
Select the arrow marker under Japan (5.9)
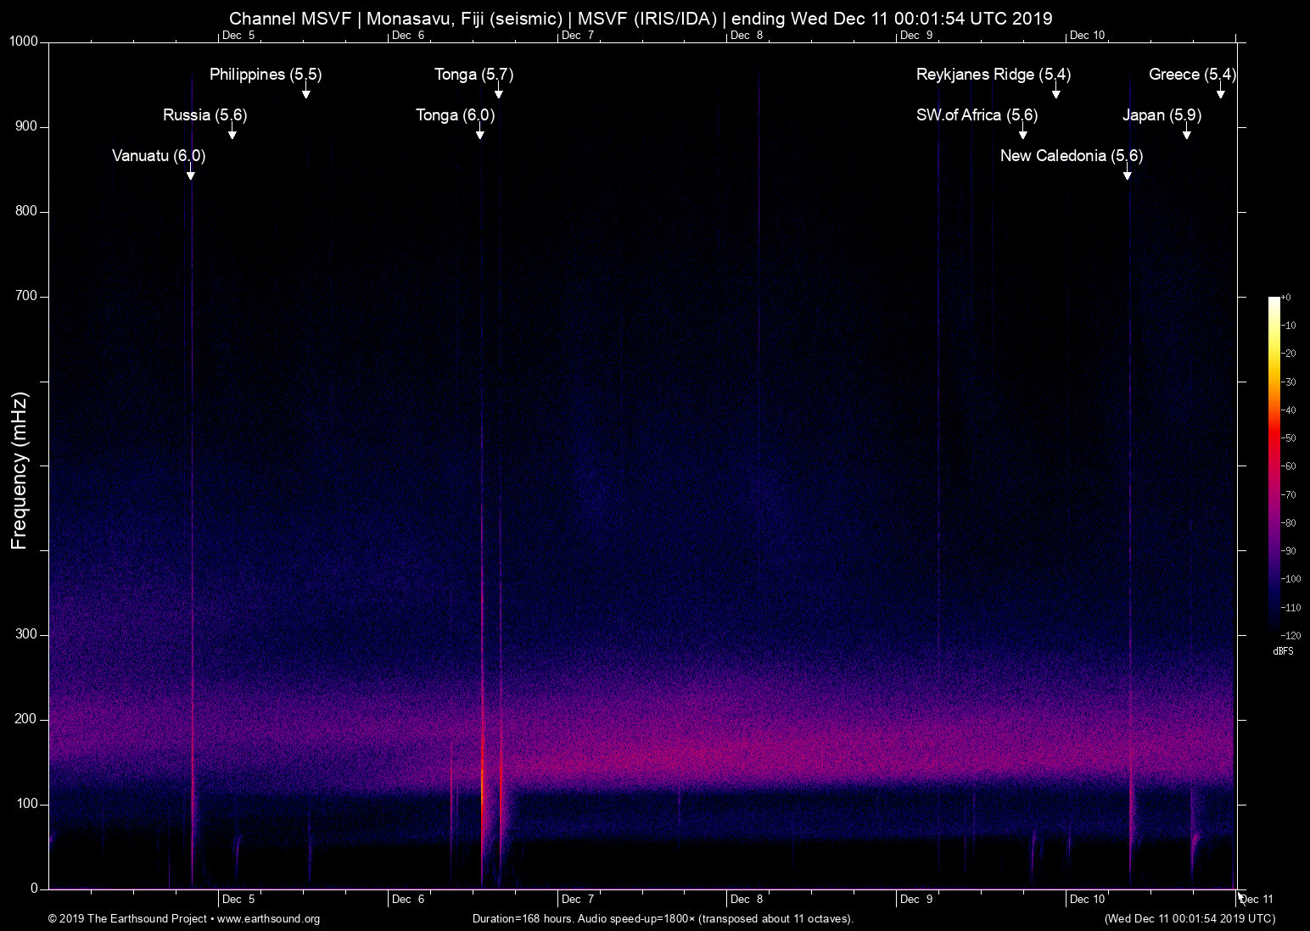click(1187, 132)
